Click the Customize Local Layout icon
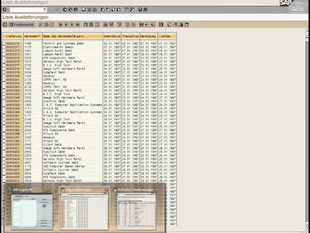Image resolution: width=310 pixels, height=233 pixels. pyautogui.click(x=145, y=10)
